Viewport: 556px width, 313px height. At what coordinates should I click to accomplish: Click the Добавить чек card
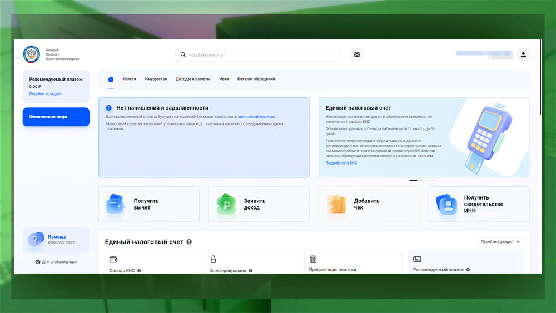coord(369,204)
